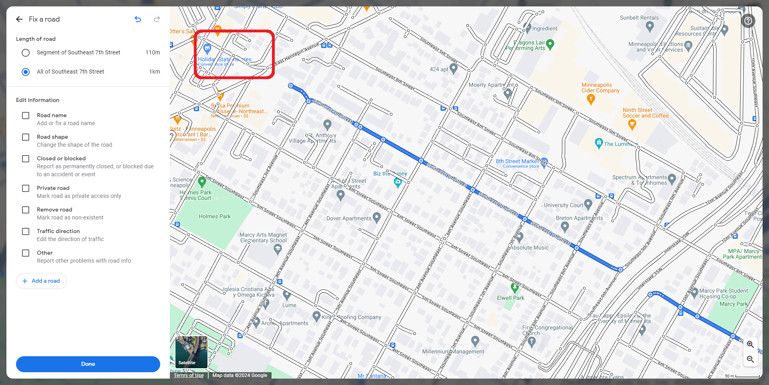Click the back arrow beside Fix a road

tap(19, 19)
